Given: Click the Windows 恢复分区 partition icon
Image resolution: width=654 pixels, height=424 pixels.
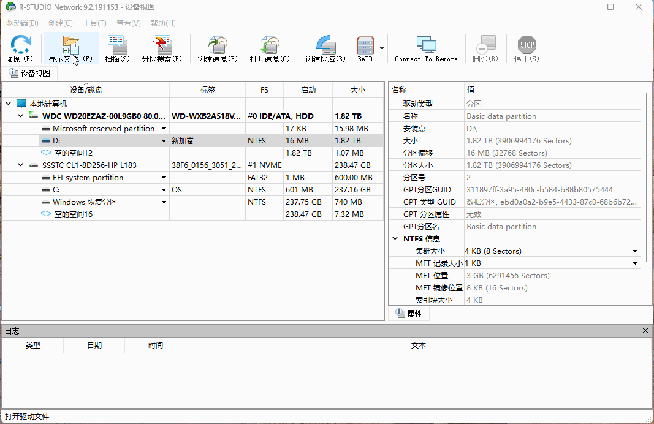Looking at the screenshot, I should 46,202.
